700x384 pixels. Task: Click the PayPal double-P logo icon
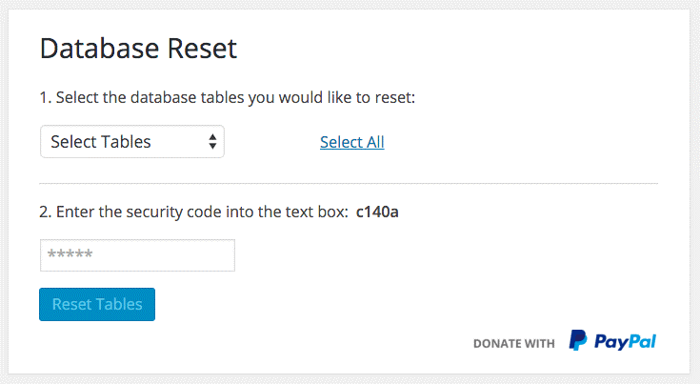tap(578, 340)
